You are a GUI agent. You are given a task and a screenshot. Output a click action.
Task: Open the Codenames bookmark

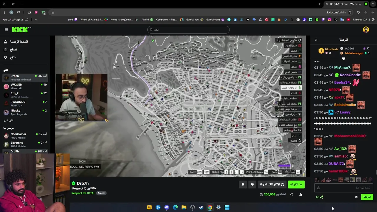click(170, 20)
